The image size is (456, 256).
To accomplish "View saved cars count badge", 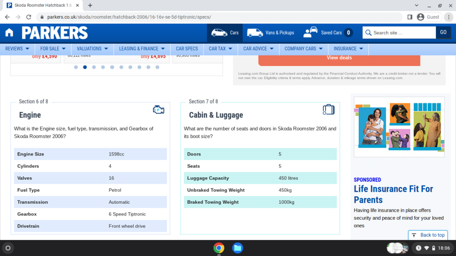I will tap(348, 33).
